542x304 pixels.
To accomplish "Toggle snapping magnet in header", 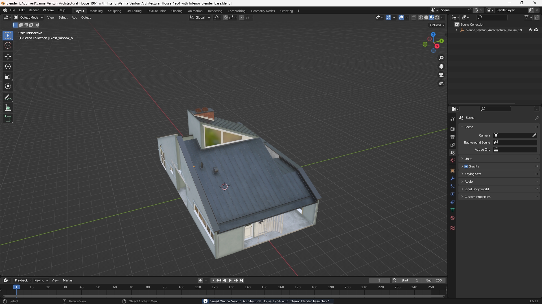I will click(x=226, y=17).
